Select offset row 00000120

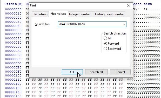pyautogui.click(x=13, y=84)
